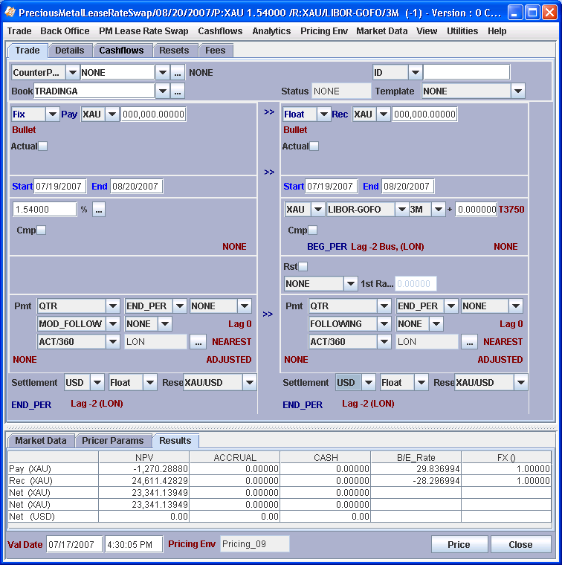This screenshot has width=562, height=565.
Task: Click receive leg End date field
Action: (407, 187)
